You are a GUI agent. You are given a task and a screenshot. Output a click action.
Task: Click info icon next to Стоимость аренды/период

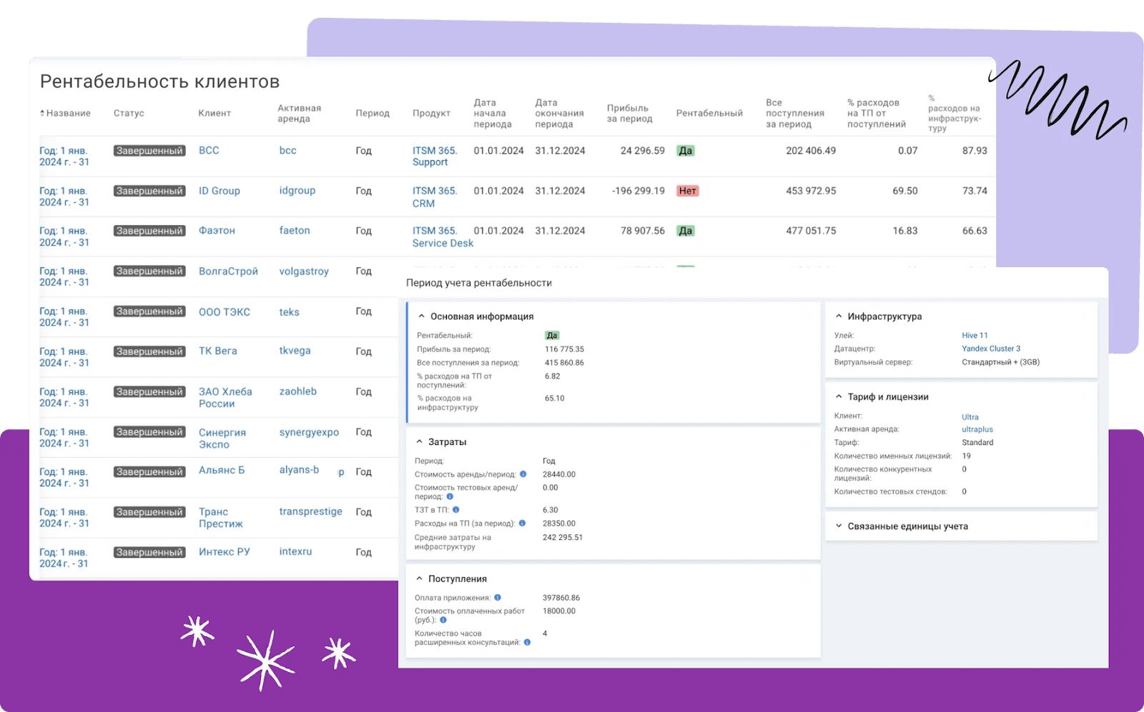pyautogui.click(x=523, y=474)
